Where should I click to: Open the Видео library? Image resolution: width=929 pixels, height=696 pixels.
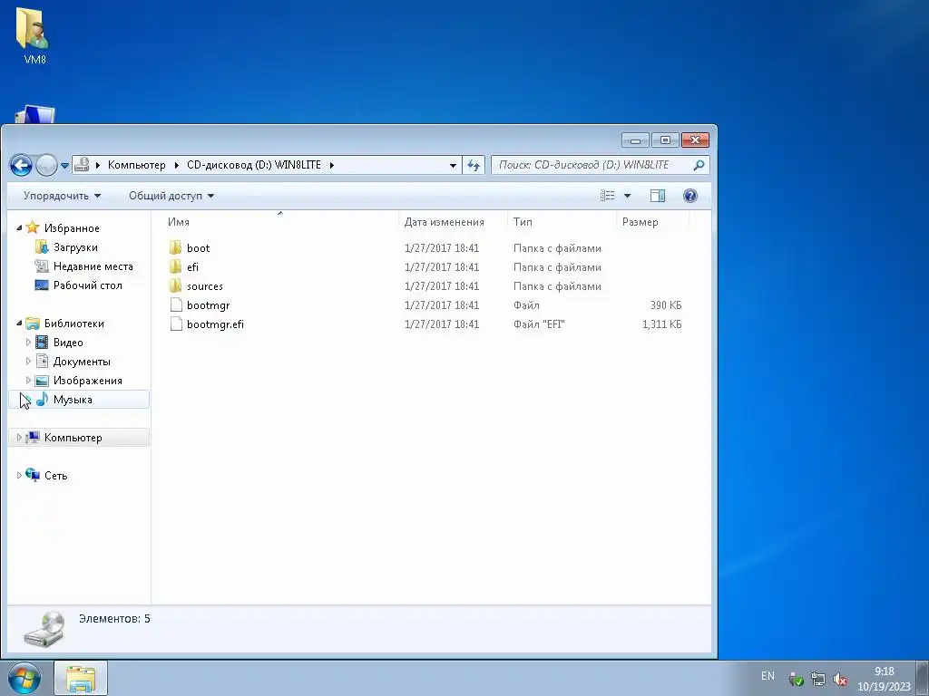pyautogui.click(x=68, y=343)
